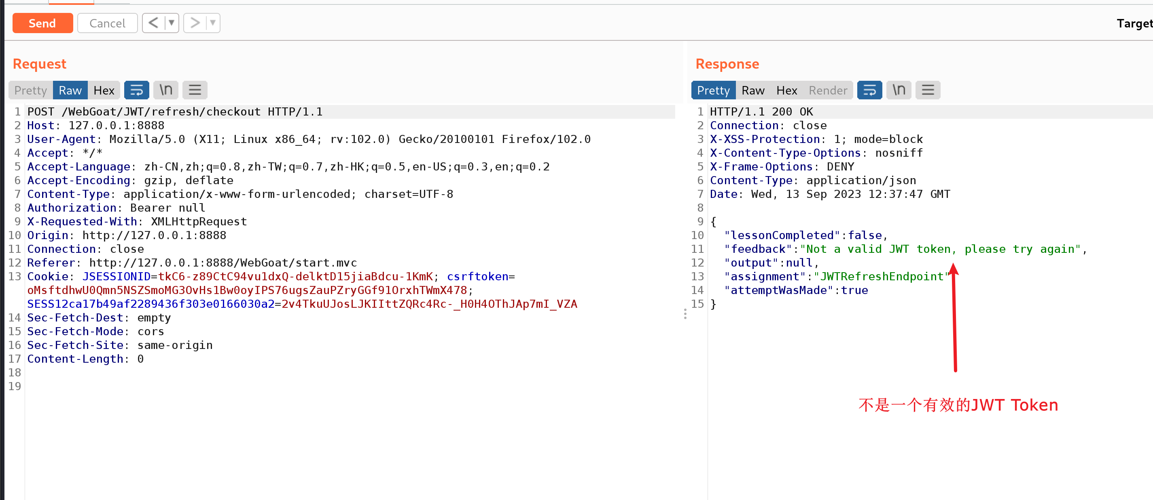Click the HTTP/1.1 200 OK status line
The width and height of the screenshot is (1153, 500).
(761, 112)
